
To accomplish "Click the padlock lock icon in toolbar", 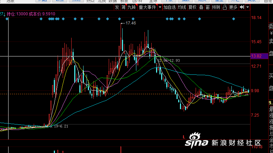I will point(225,7).
